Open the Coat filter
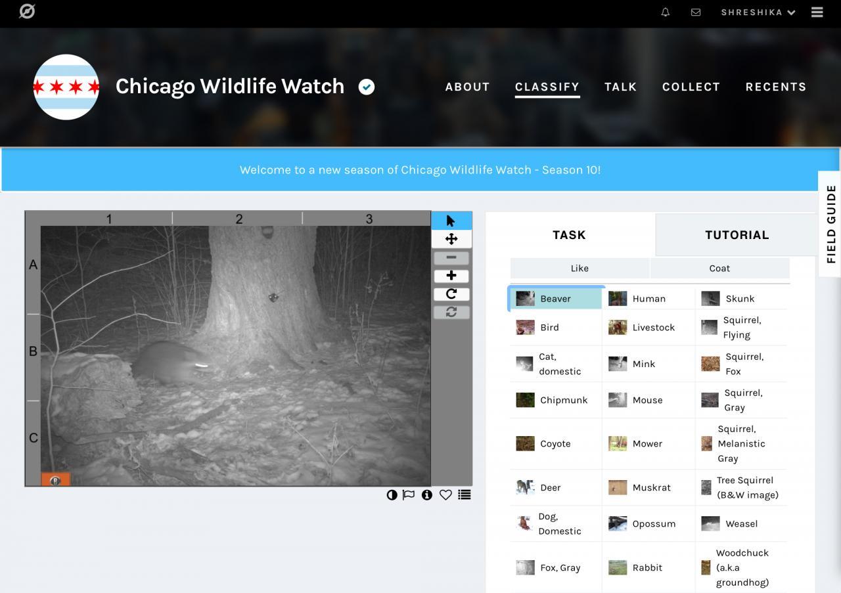The image size is (841, 593). click(x=719, y=268)
